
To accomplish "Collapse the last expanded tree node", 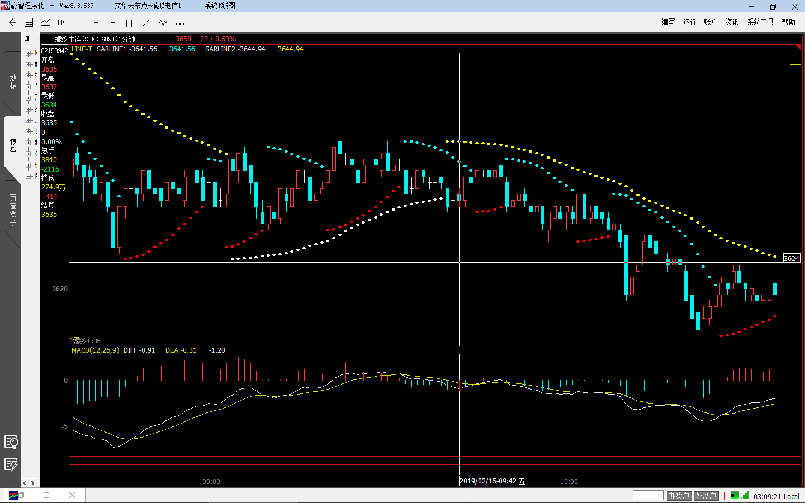I will (28, 176).
